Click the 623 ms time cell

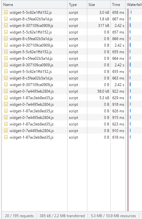[118, 124]
